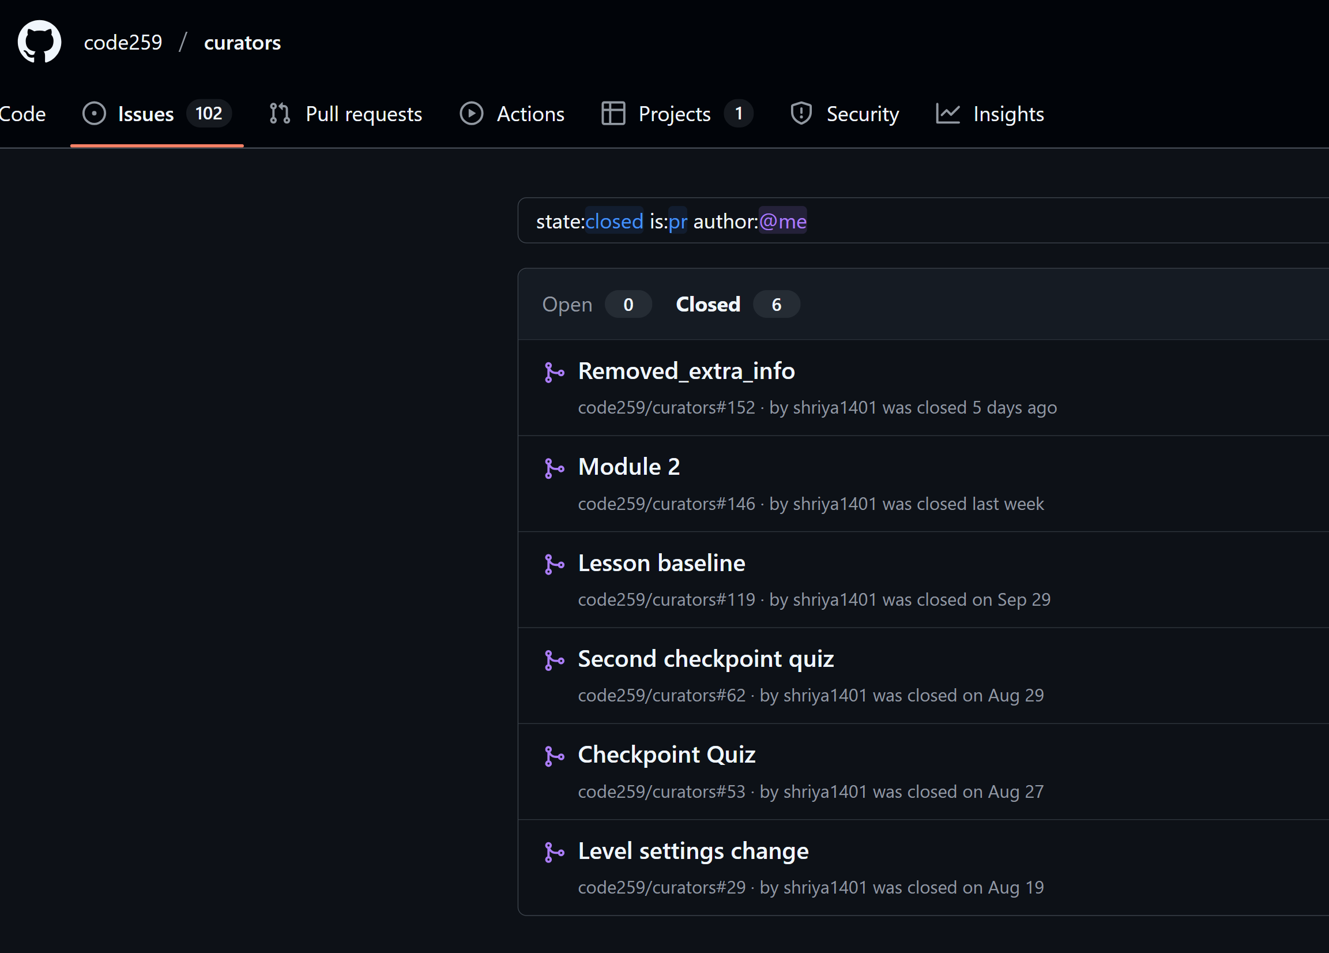This screenshot has height=953, width=1329.
Task: Click the code259 breadcrumb link
Action: click(x=122, y=42)
